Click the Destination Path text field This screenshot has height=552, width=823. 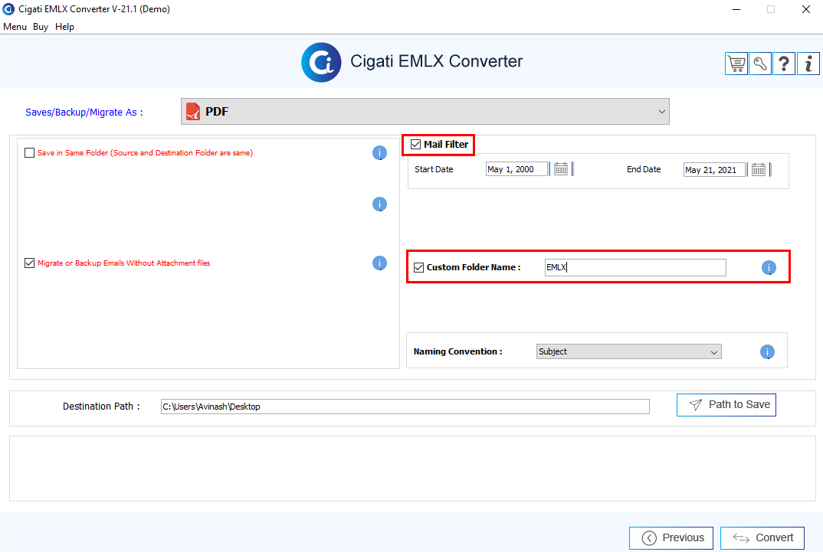405,407
